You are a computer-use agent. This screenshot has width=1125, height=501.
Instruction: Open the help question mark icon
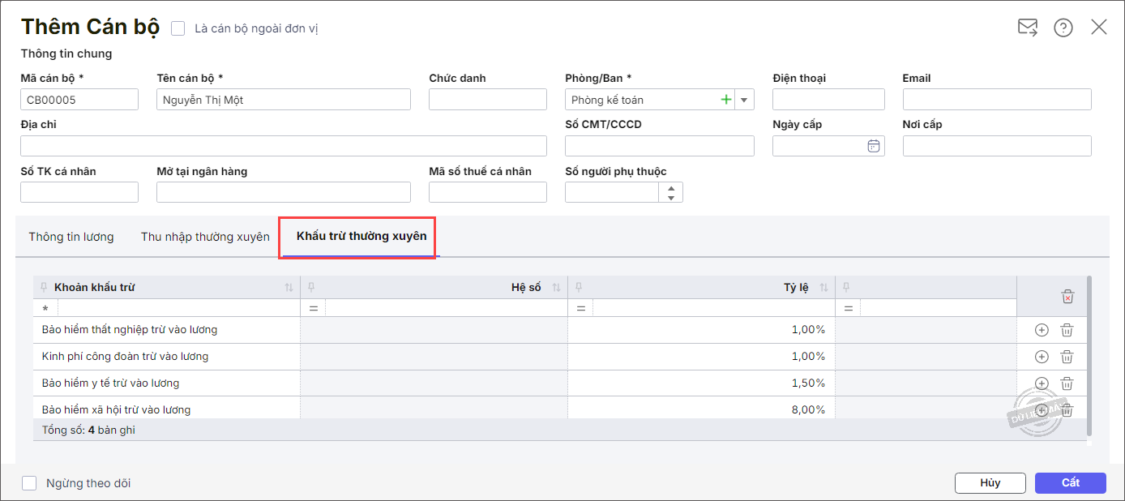[1063, 28]
